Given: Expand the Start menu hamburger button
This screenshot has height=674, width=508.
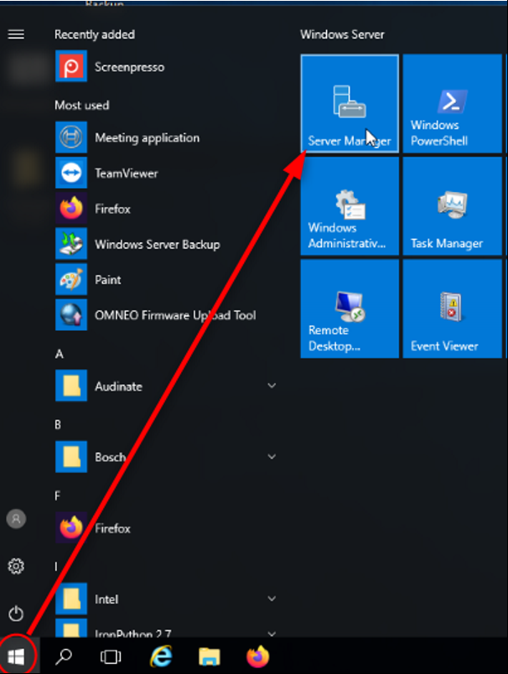Looking at the screenshot, I should 16,34.
